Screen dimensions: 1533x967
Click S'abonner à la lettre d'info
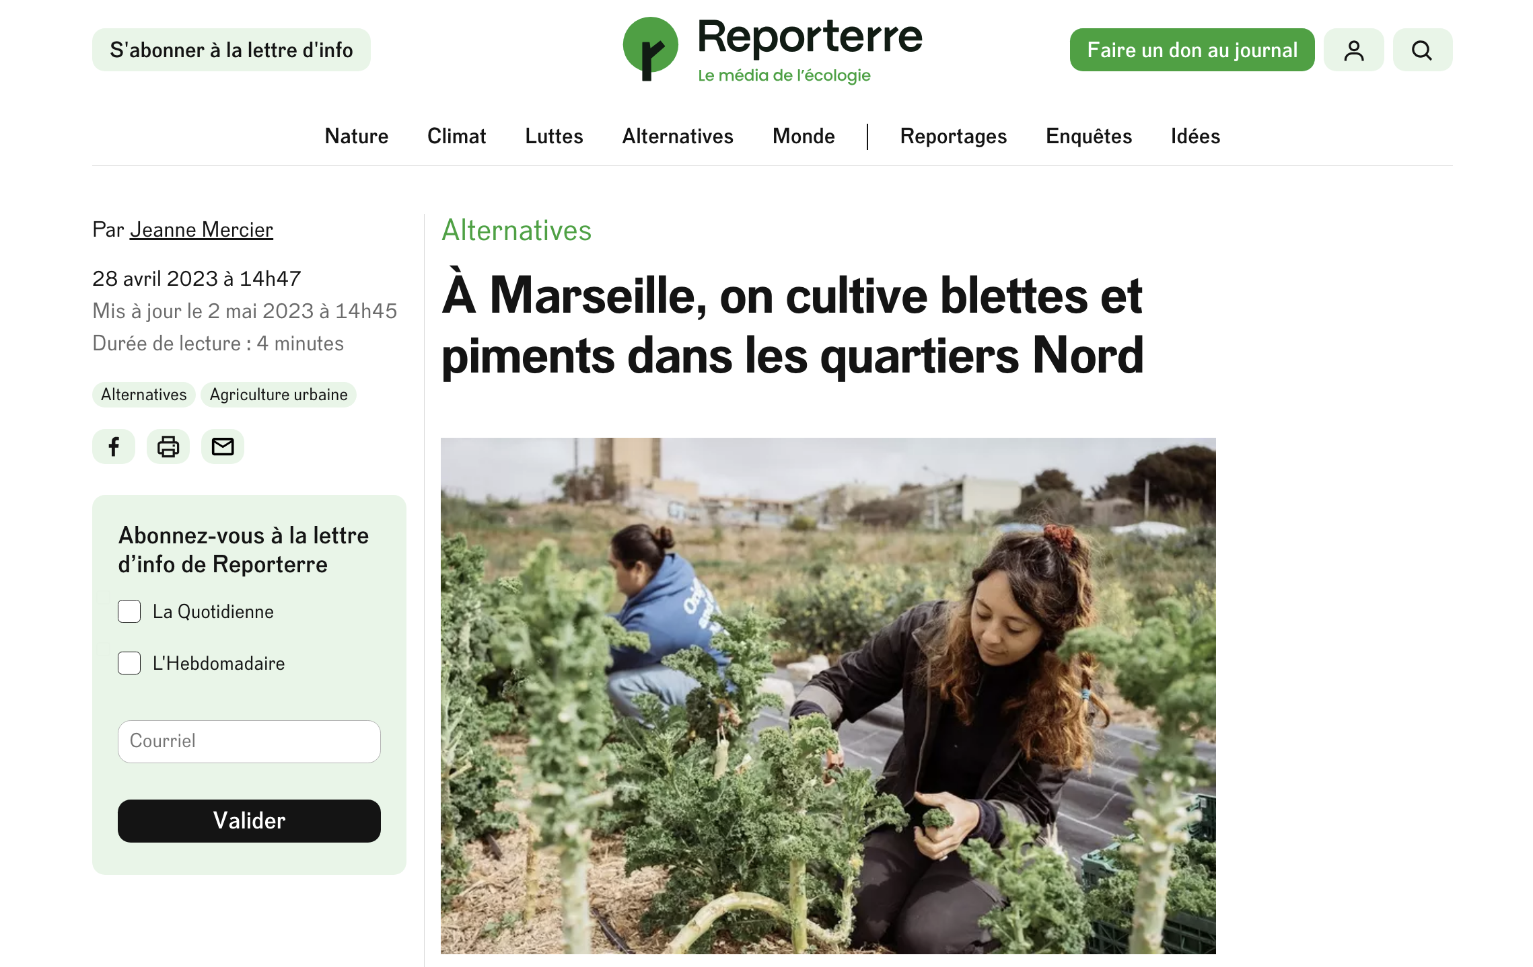pos(231,50)
